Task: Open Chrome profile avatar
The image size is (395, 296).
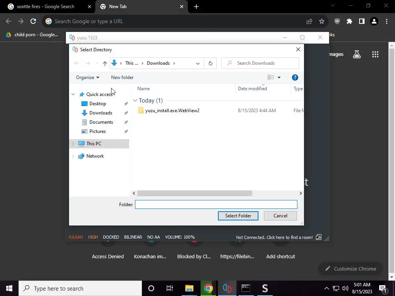Action: (x=374, y=22)
